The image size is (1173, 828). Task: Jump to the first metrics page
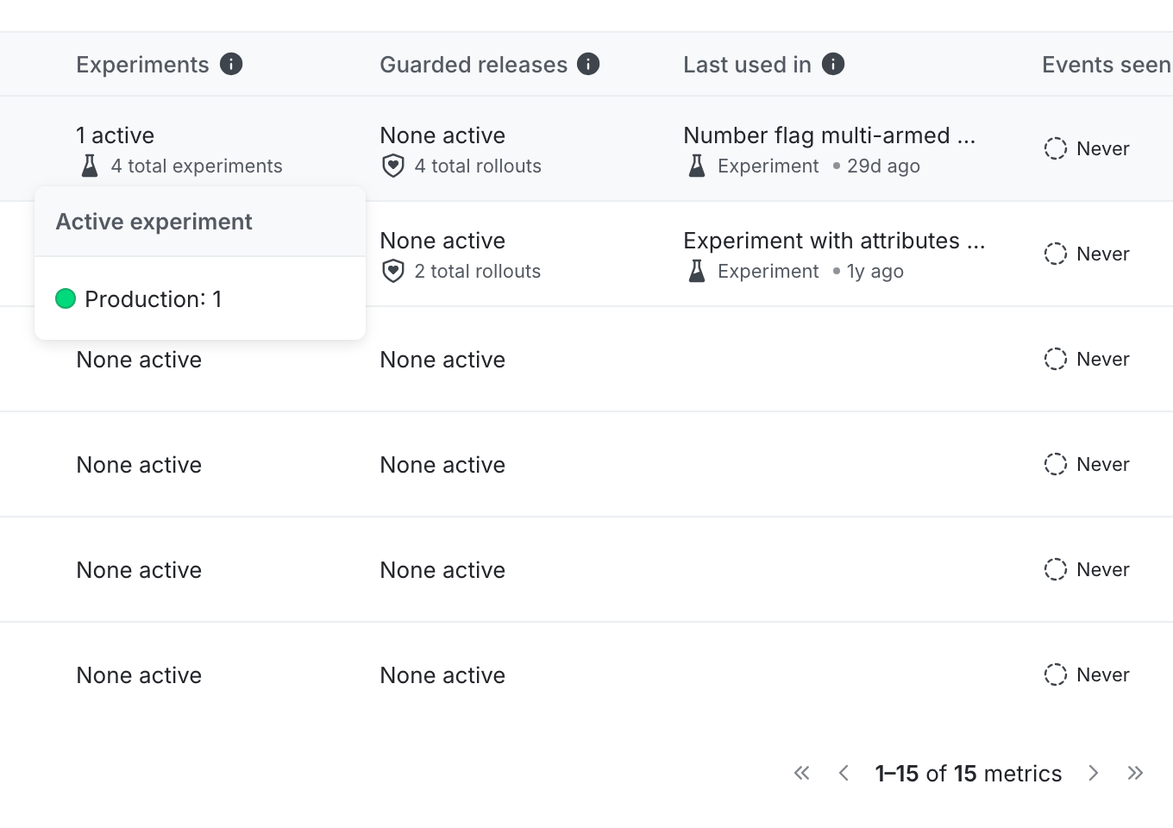(x=801, y=773)
